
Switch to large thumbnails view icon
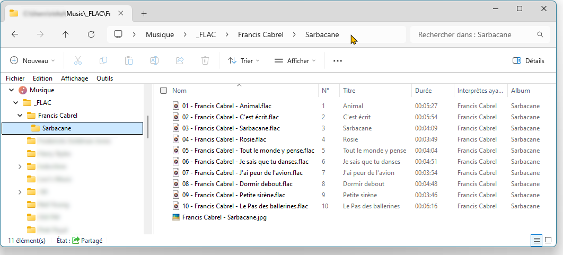[x=548, y=240]
